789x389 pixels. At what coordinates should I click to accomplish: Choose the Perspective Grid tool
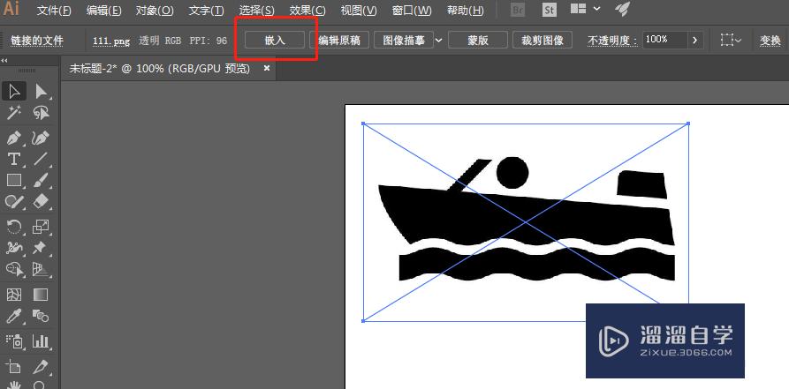[41, 270]
